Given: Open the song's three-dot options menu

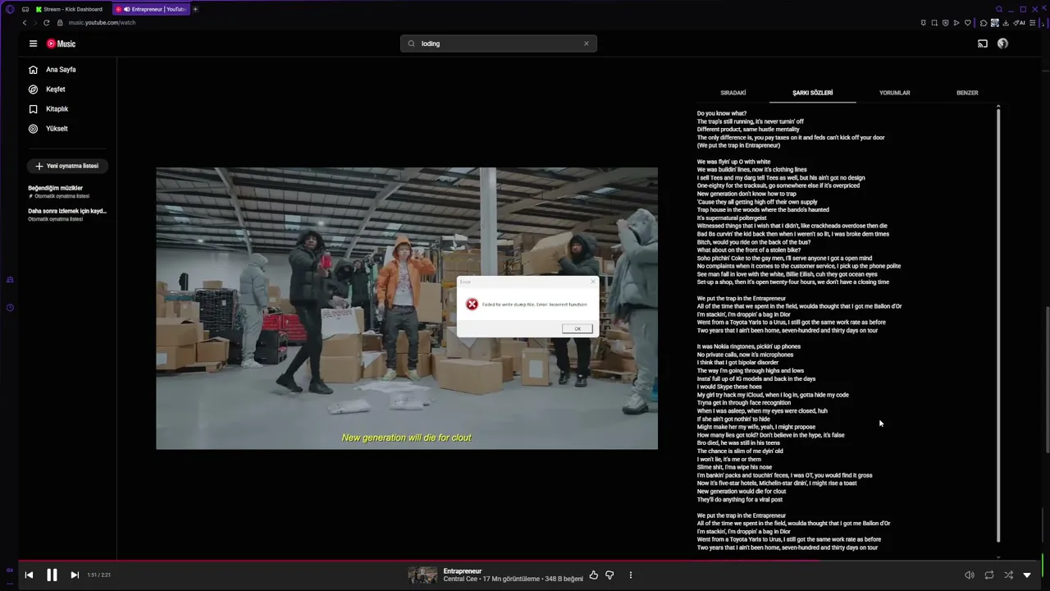Looking at the screenshot, I should [630, 575].
